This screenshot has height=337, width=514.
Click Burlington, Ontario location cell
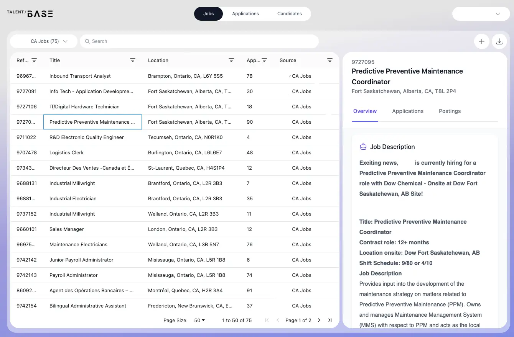coord(185,152)
